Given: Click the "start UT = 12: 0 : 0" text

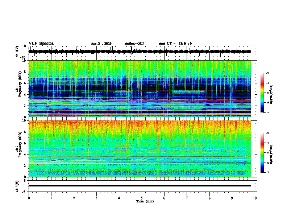Looking at the screenshot, I should point(175,44).
